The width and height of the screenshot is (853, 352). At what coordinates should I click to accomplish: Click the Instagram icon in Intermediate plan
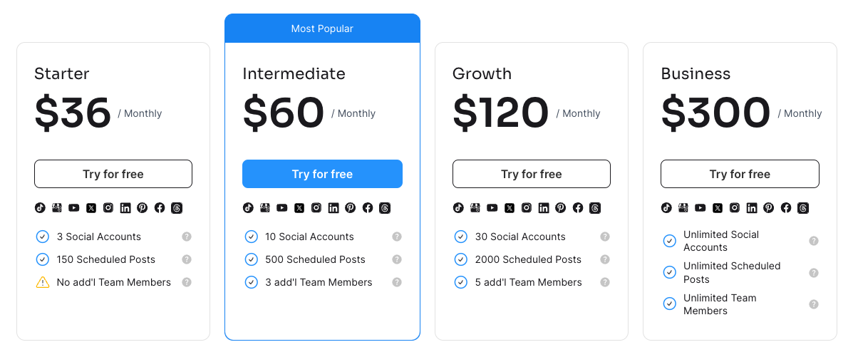coord(316,208)
